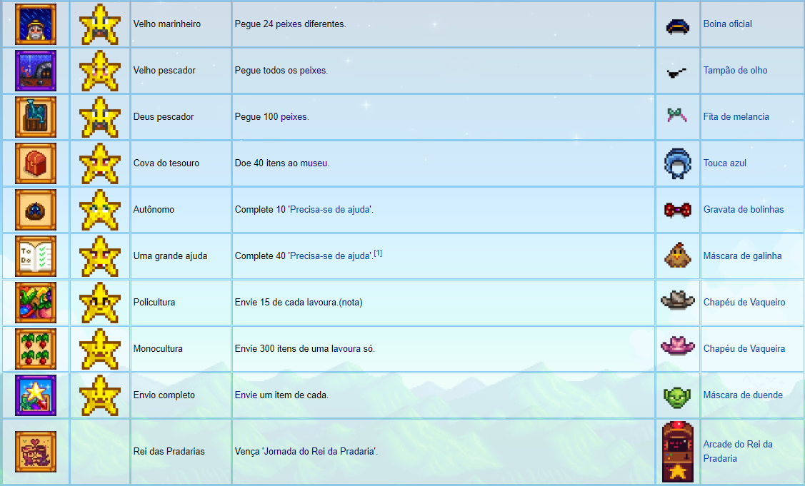Follow peixes link in 'Pegue todos os peixes'
This screenshot has width=805, height=486.
coord(313,71)
